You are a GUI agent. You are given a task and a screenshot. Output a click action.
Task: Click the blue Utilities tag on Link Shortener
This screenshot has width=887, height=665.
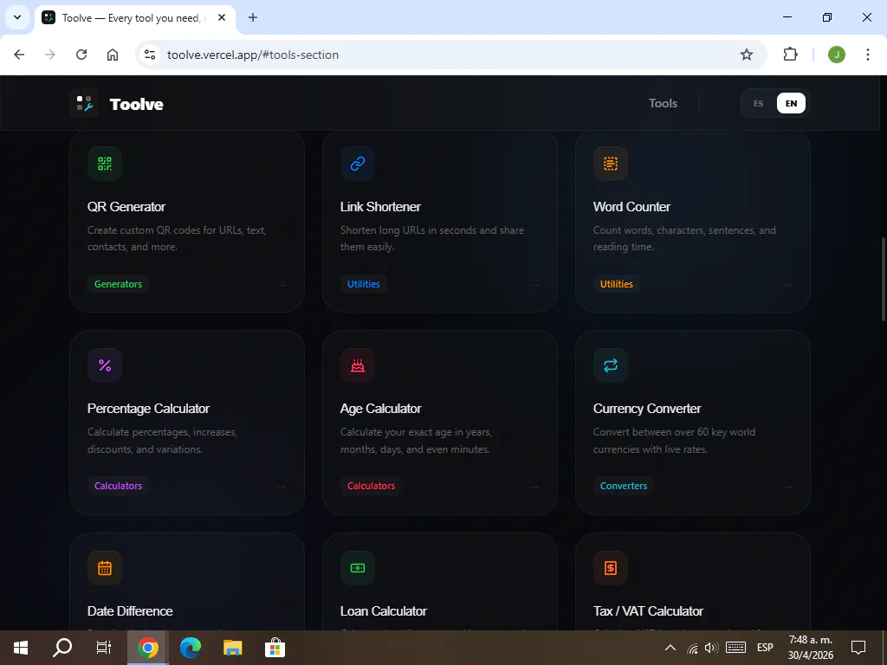click(x=364, y=284)
